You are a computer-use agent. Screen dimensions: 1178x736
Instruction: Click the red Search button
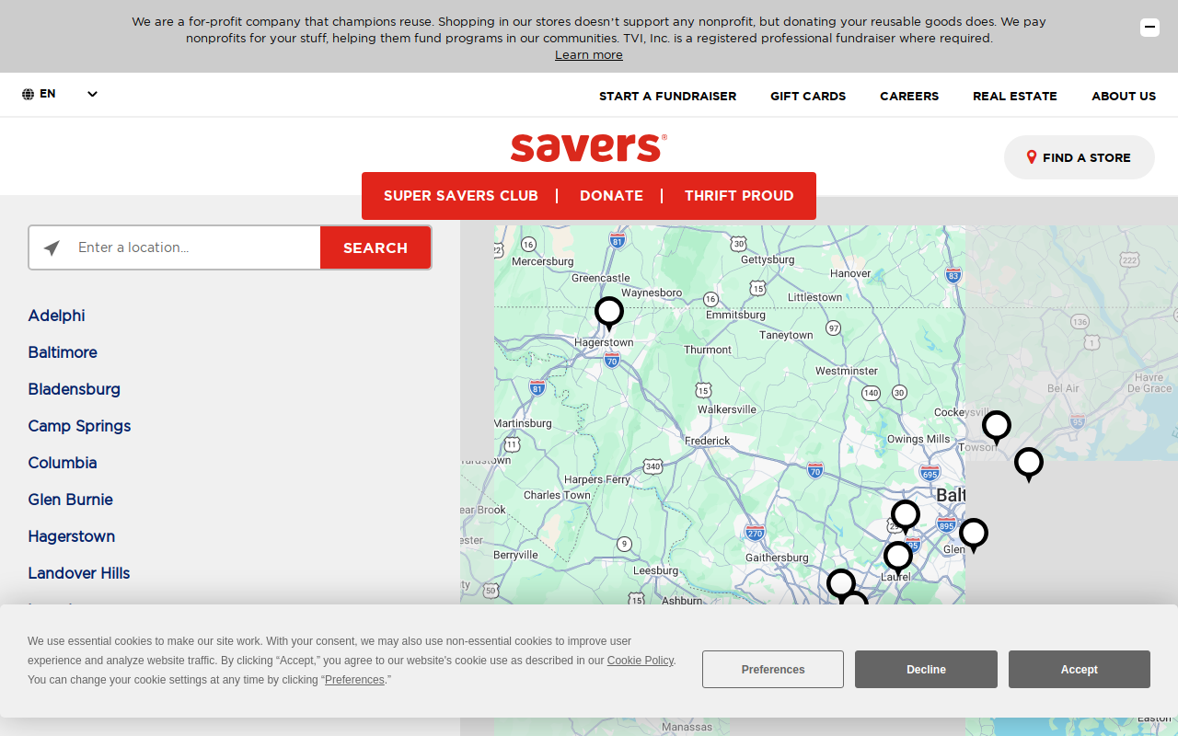pos(375,247)
